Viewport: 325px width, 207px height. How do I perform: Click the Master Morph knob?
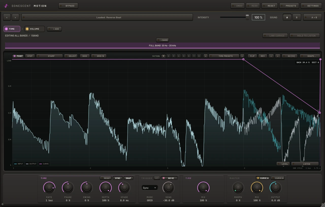click(238, 188)
